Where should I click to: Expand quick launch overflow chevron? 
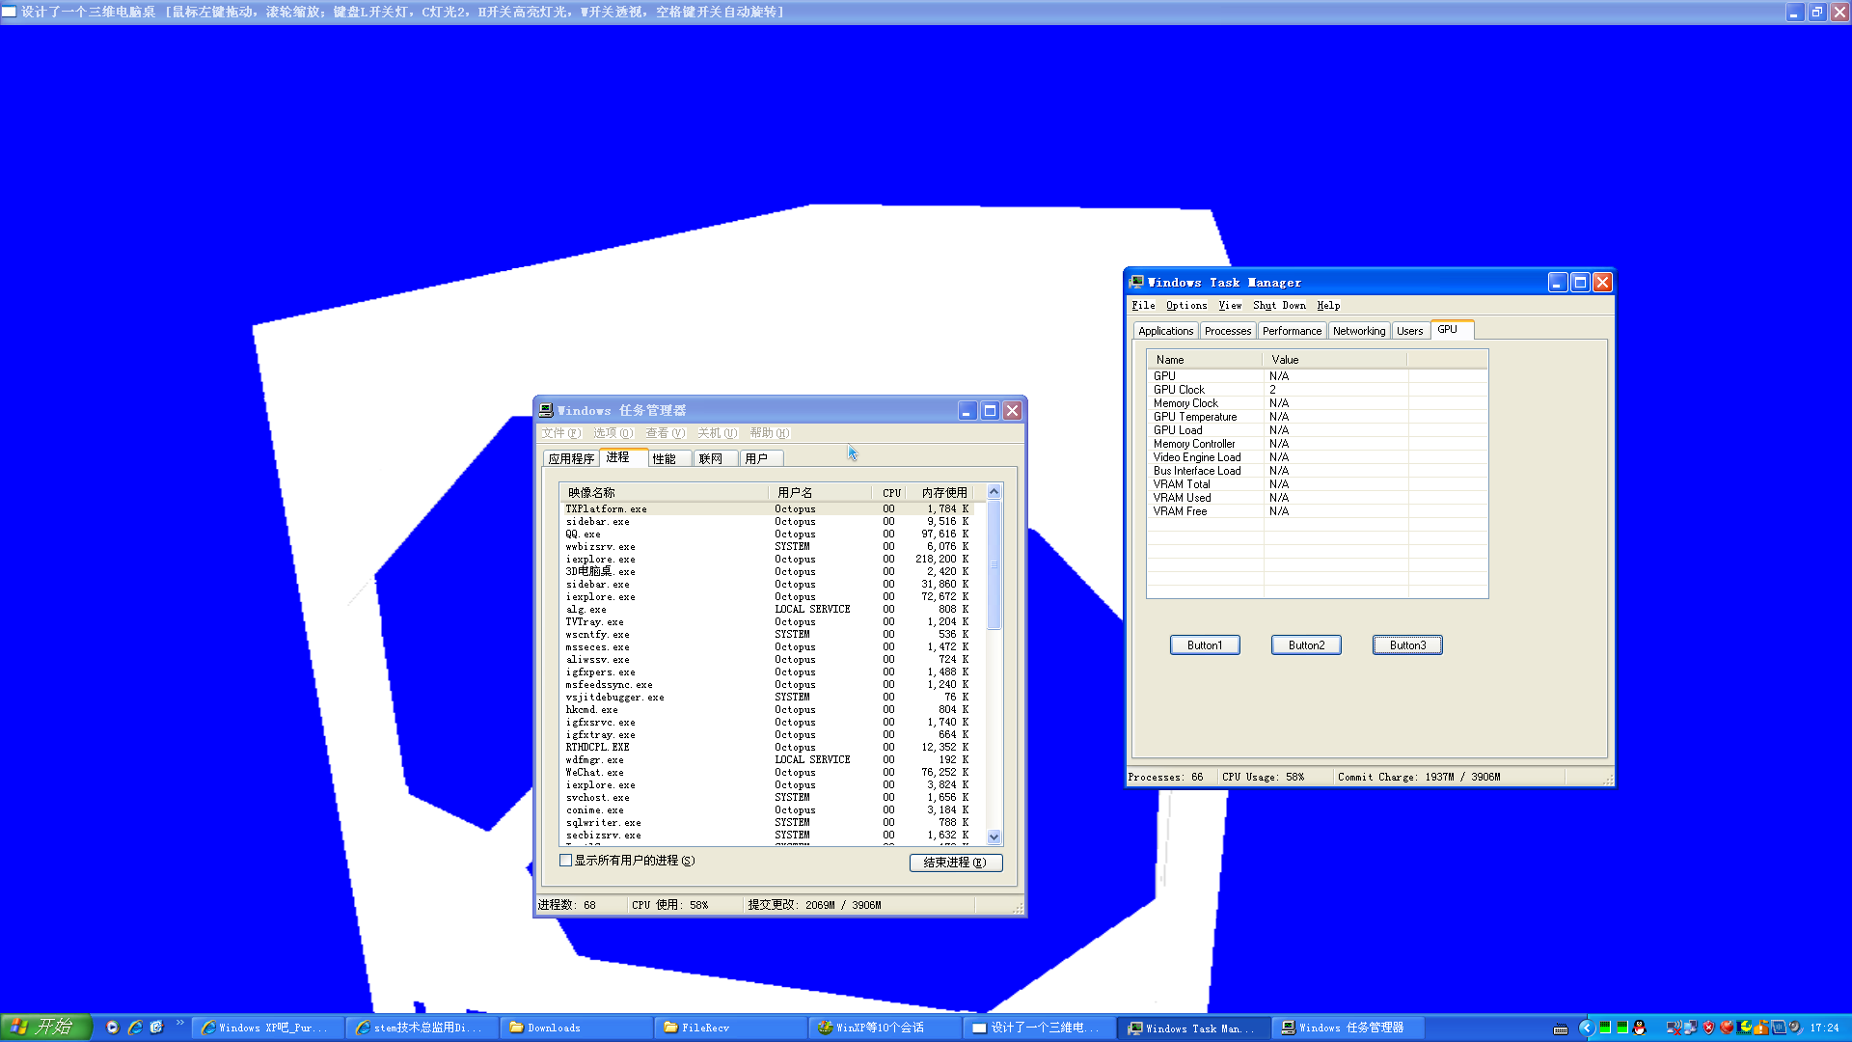coord(179,1023)
